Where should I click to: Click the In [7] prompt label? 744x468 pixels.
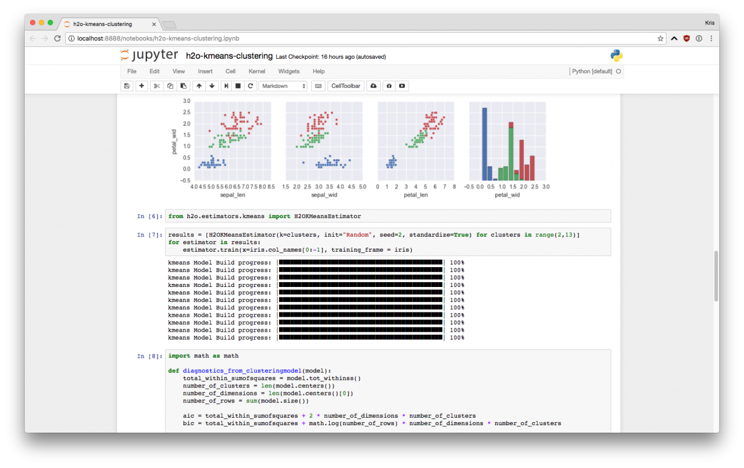[x=149, y=235]
